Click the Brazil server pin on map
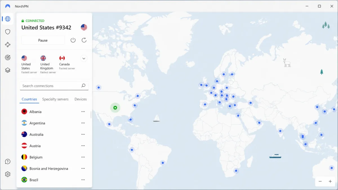Screen dimensions: 338x190 pyautogui.click(x=163, y=163)
